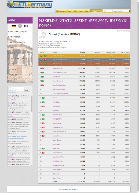Image resolution: width=139 pixels, height=193 pixels.
Task: Open SETI.Germany Facebook page icon
Action: pyautogui.click(x=75, y=190)
